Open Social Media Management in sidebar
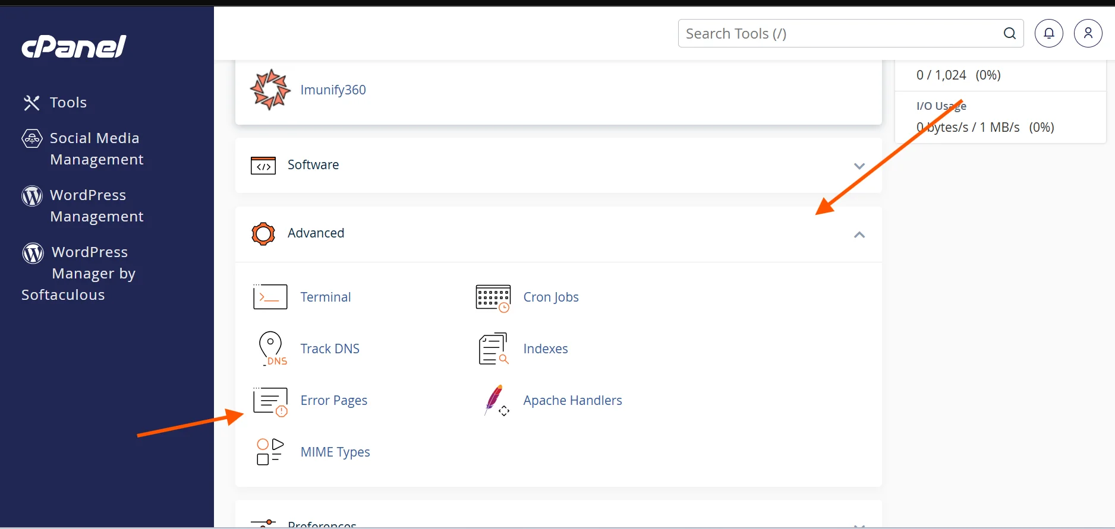The image size is (1115, 529). click(97, 149)
